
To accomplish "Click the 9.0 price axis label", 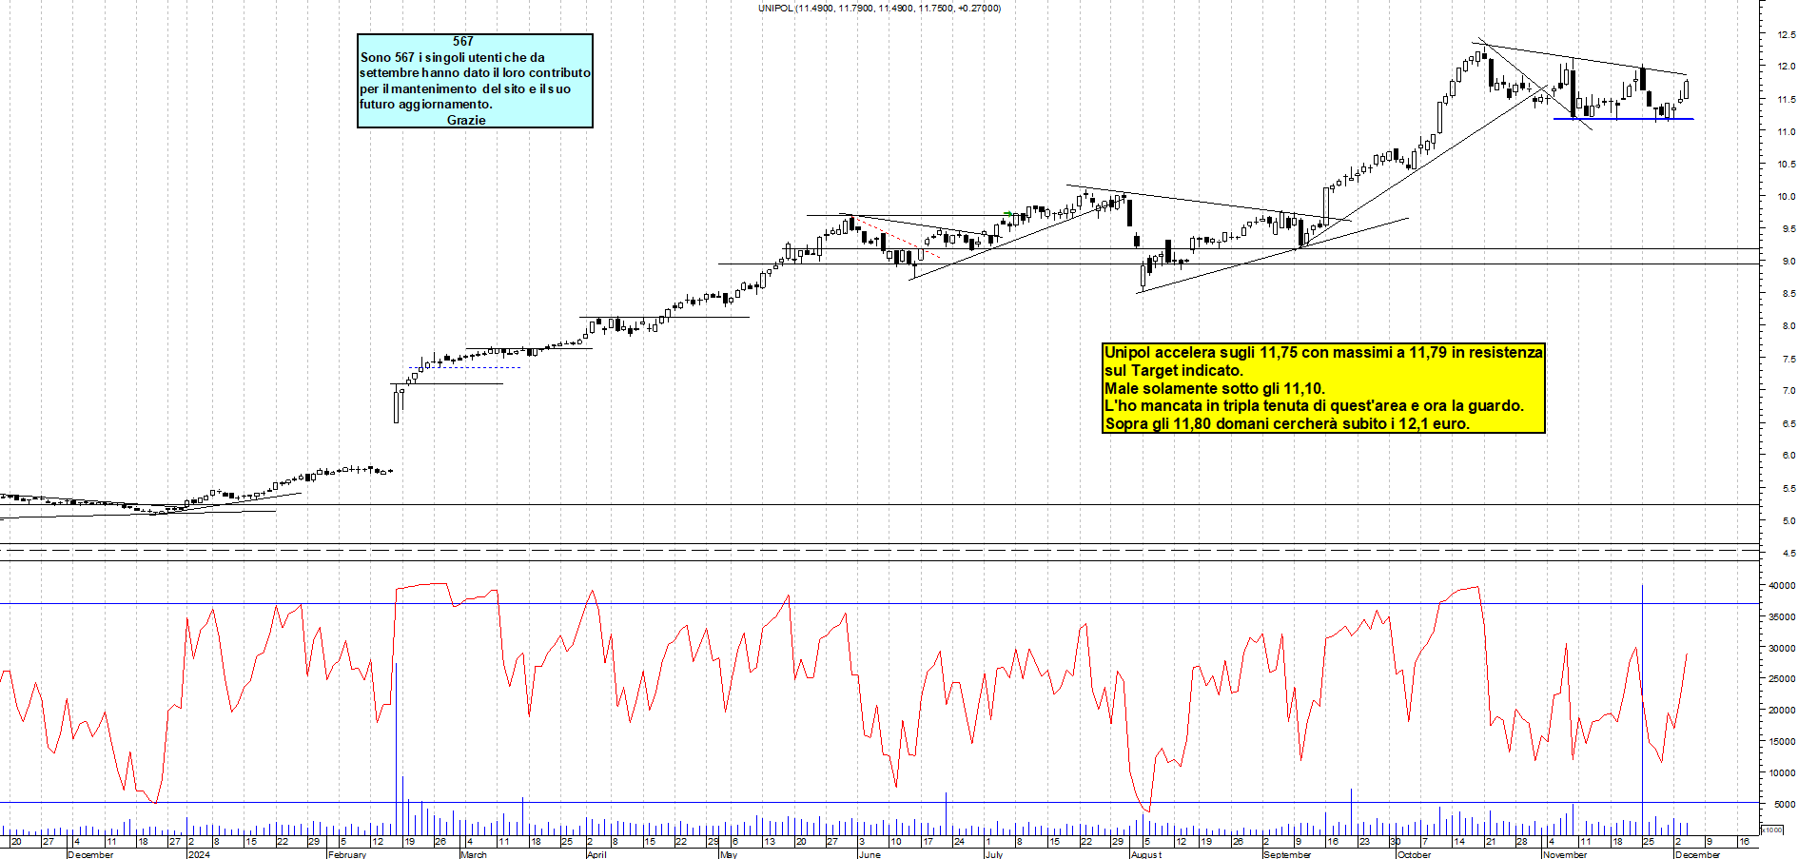I will pos(1788,261).
